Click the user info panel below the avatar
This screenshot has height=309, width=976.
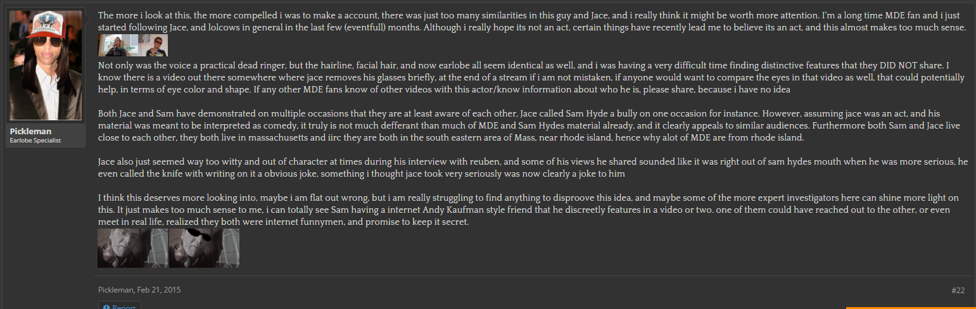pyautogui.click(x=47, y=135)
